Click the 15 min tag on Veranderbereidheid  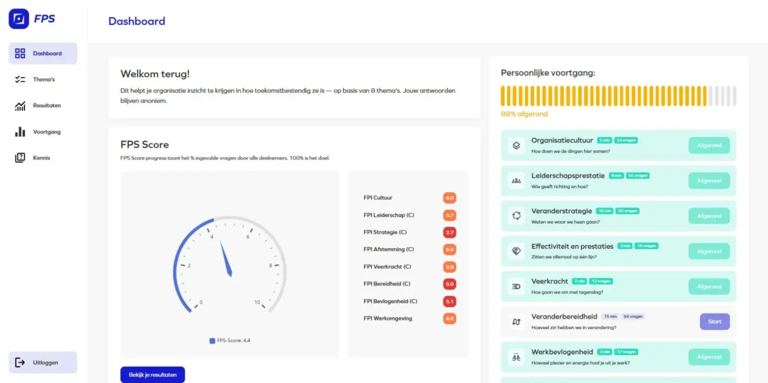point(611,316)
